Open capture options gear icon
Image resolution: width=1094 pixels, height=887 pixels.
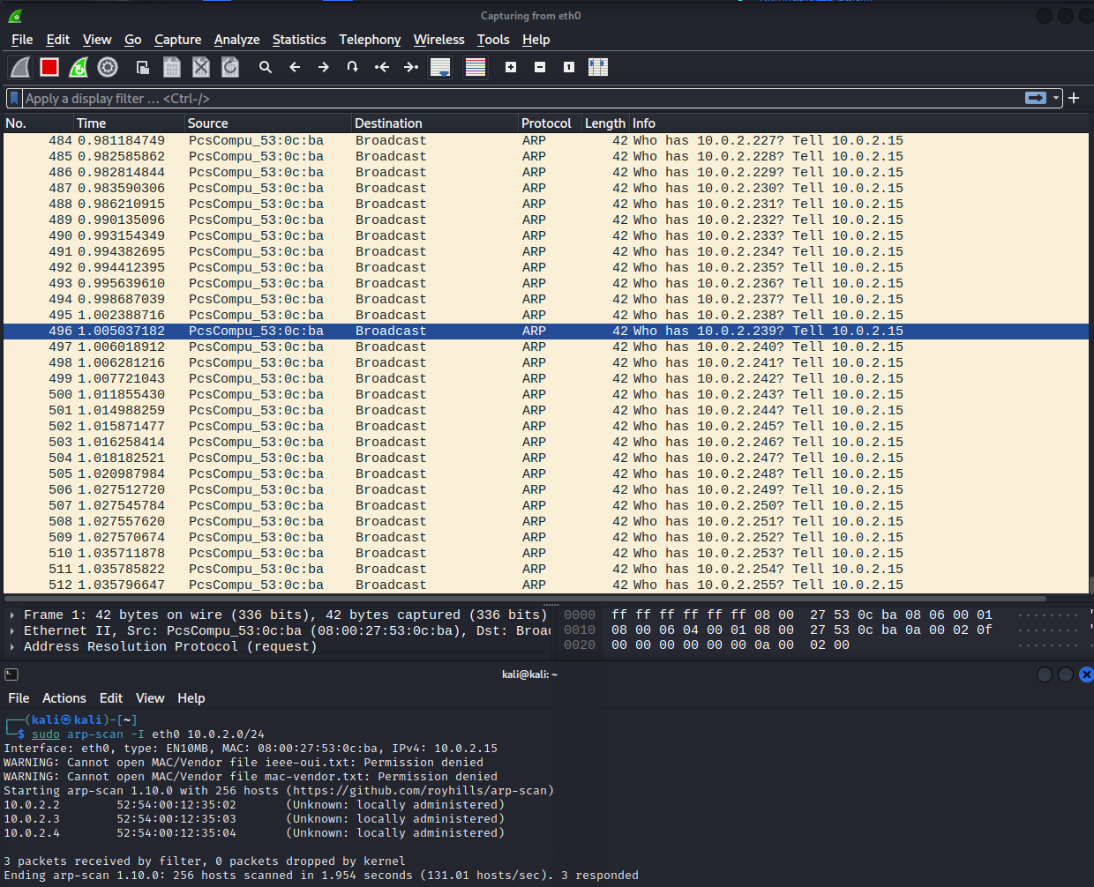tap(108, 67)
